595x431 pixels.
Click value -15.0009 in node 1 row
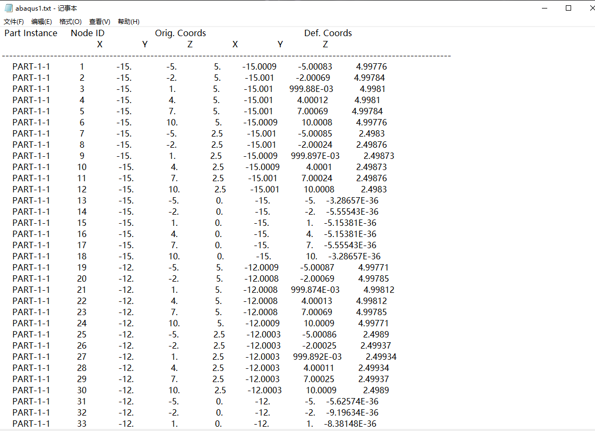(259, 66)
